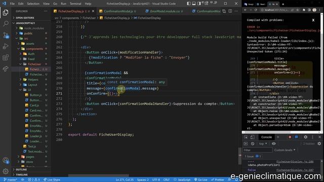Toggle console sidebar icon

coord(246,144)
